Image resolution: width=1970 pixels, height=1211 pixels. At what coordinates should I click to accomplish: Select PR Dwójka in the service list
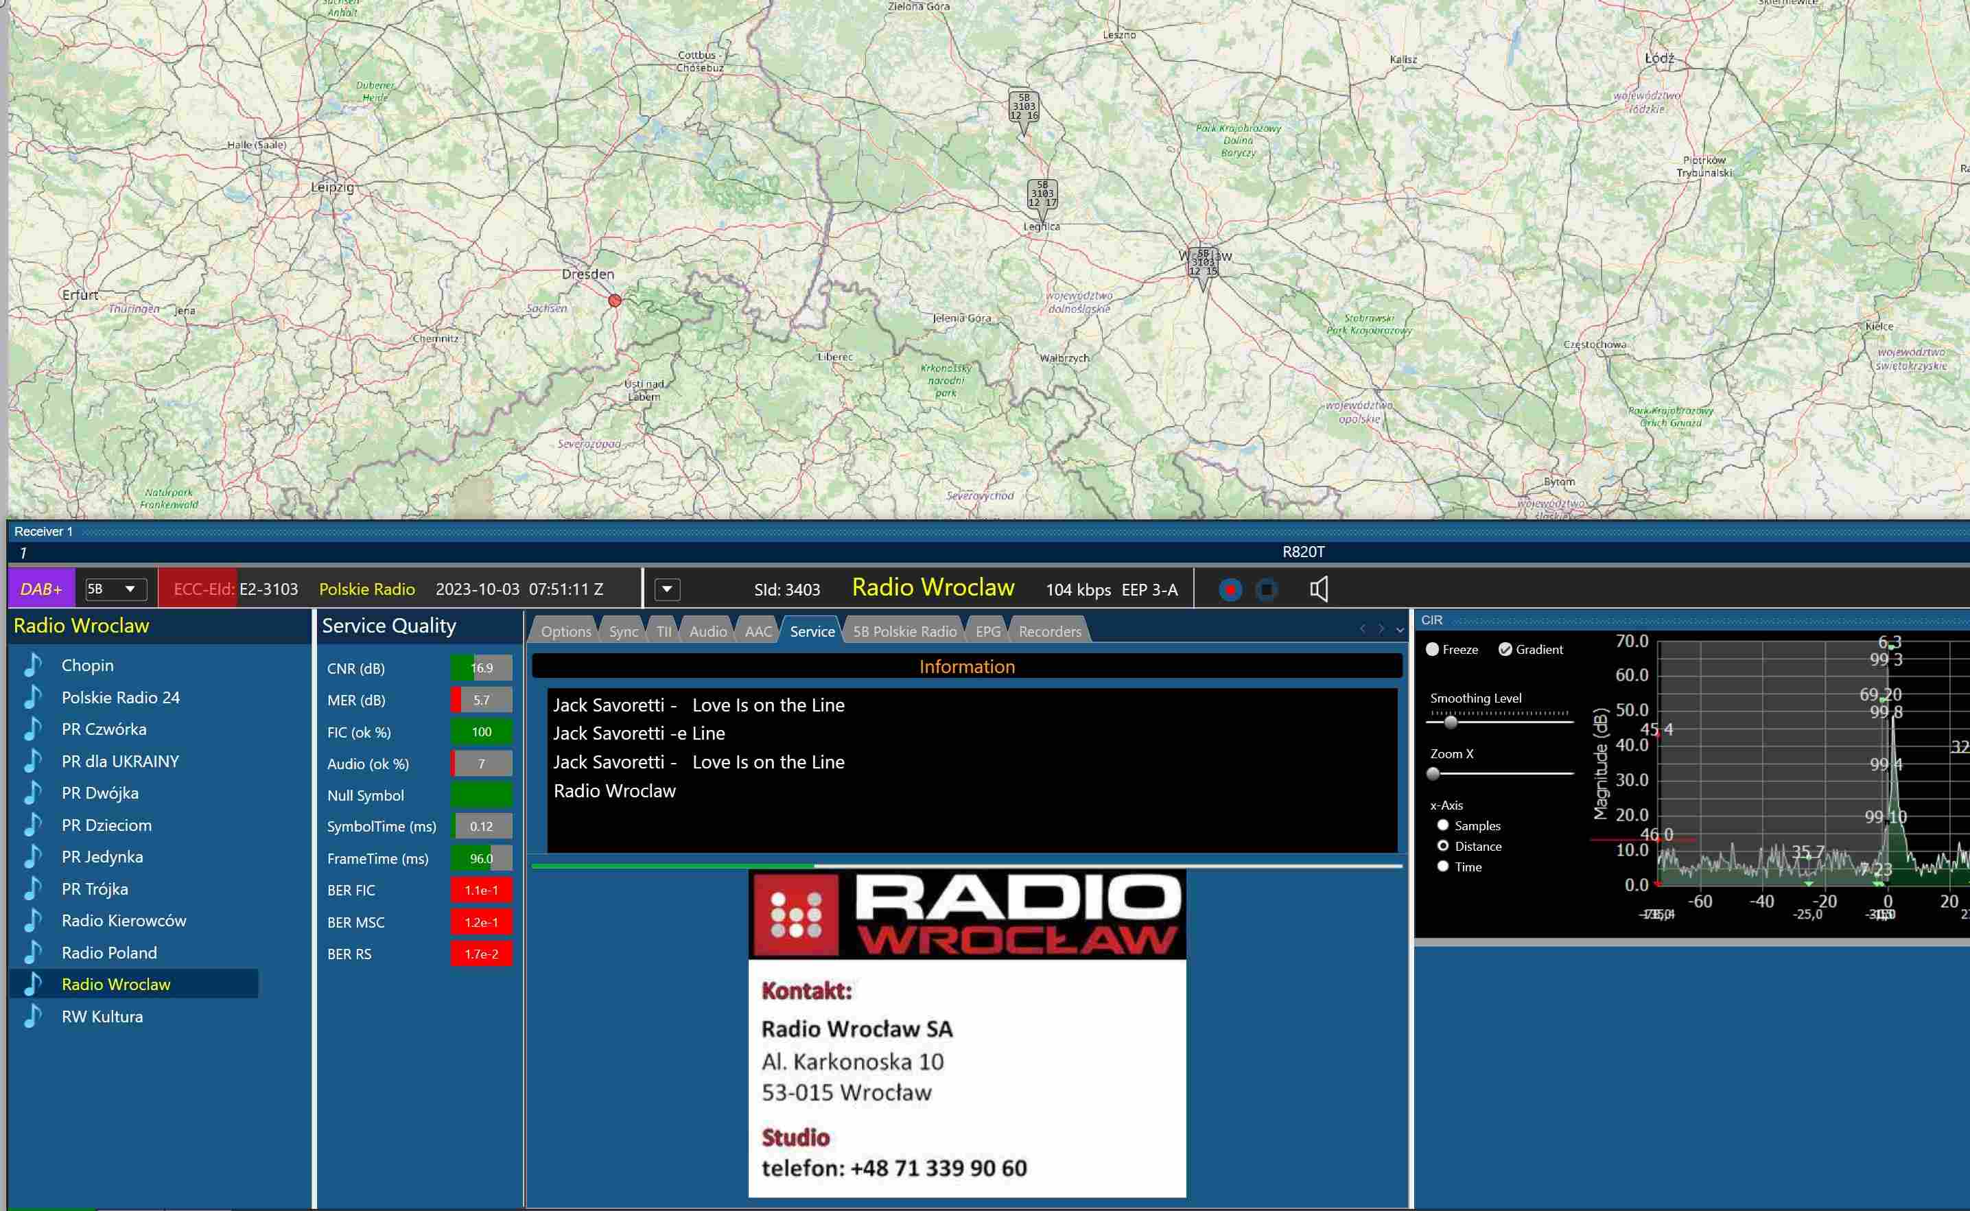(x=100, y=793)
